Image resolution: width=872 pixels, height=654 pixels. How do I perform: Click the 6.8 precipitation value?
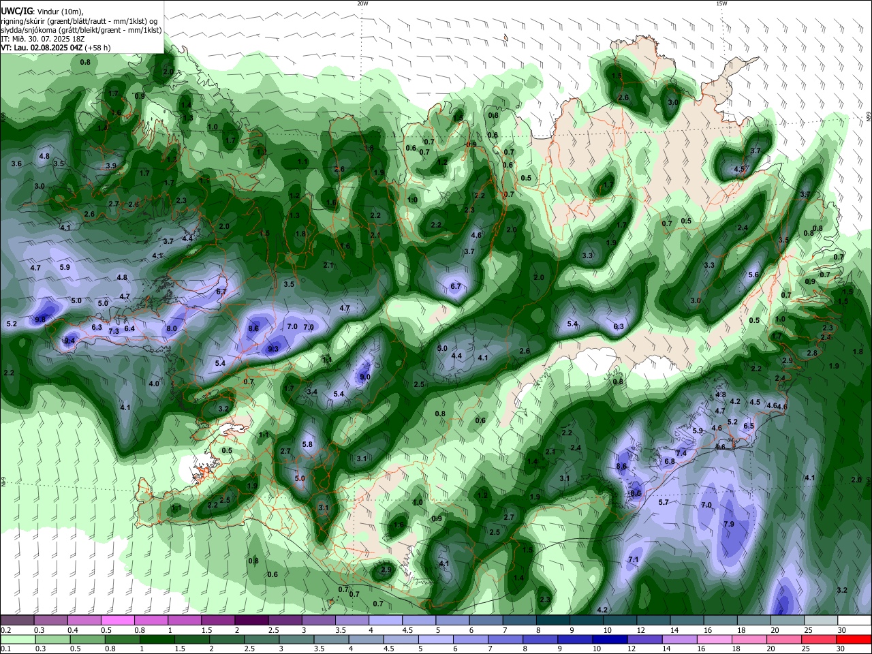(670, 461)
